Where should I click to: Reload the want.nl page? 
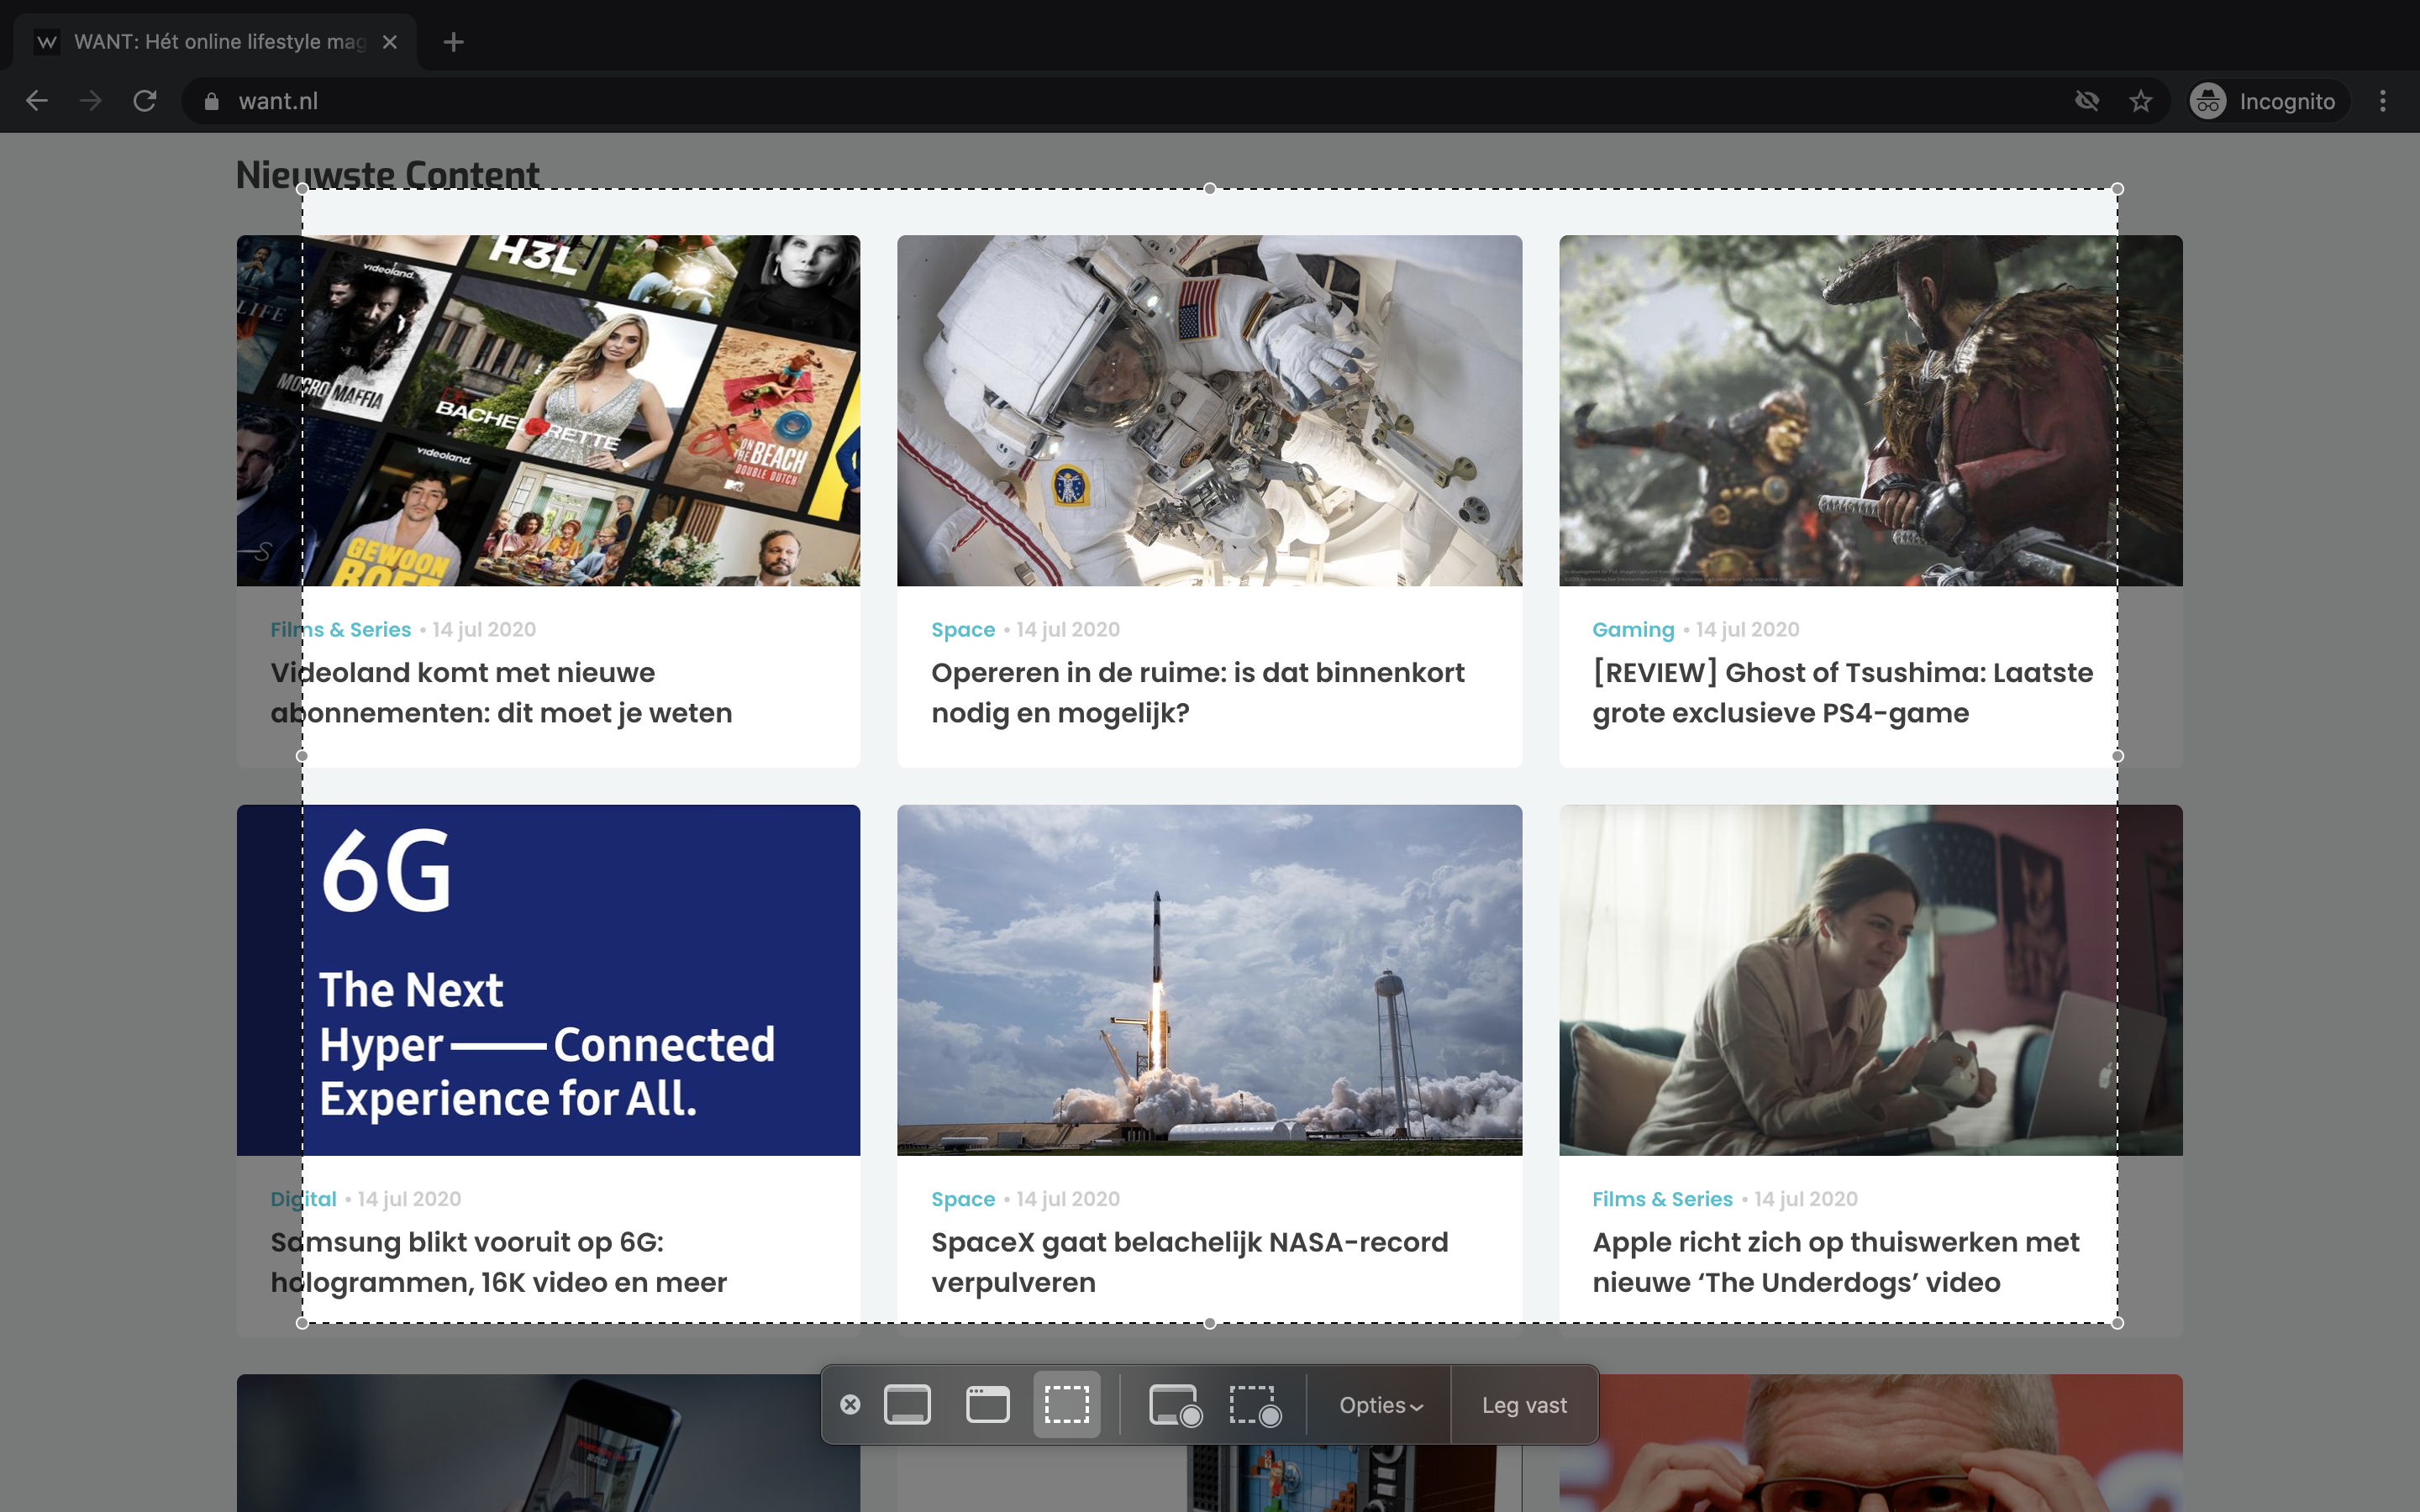click(x=145, y=101)
